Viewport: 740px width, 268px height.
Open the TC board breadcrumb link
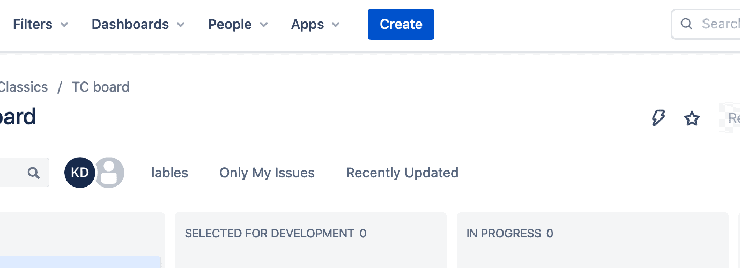(100, 87)
